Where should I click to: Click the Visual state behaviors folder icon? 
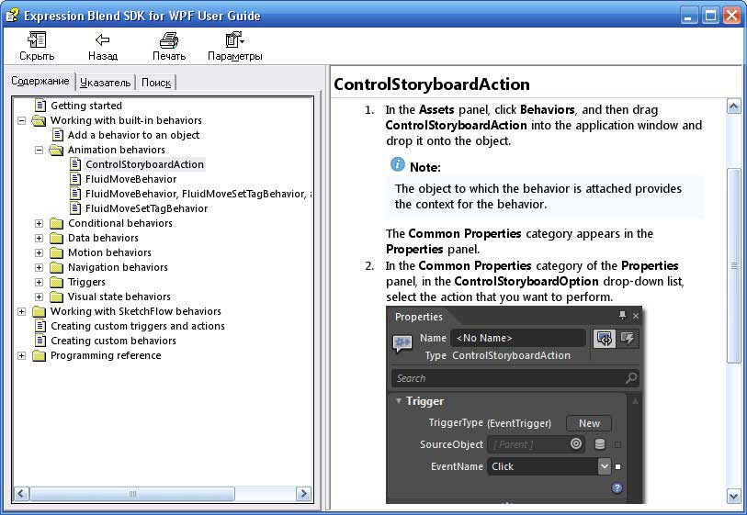57,297
